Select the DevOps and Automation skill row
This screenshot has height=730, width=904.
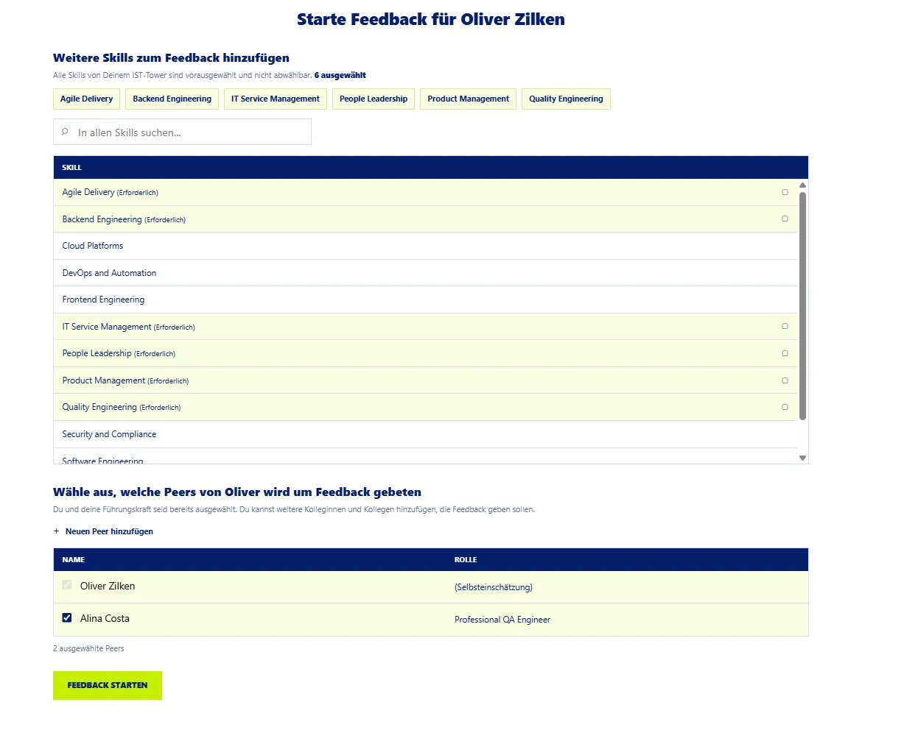(x=426, y=273)
